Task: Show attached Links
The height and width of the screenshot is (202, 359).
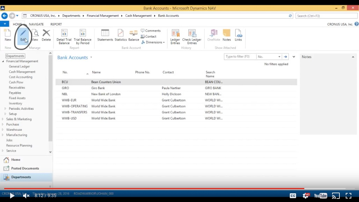Action: (238, 35)
